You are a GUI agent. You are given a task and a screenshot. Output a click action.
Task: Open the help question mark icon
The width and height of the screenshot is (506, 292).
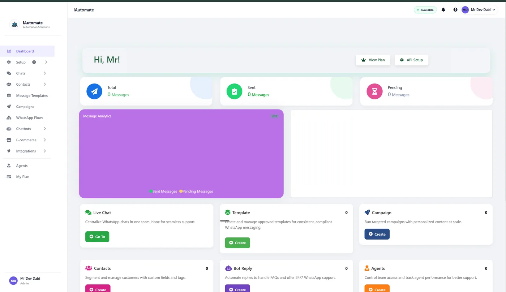click(x=455, y=10)
